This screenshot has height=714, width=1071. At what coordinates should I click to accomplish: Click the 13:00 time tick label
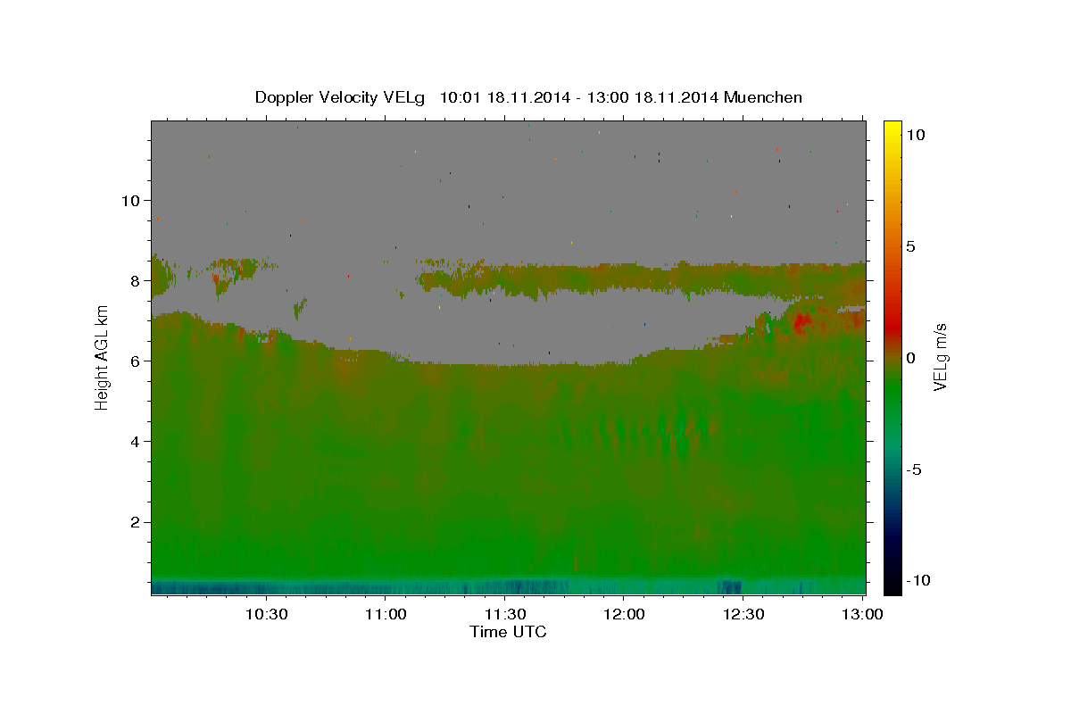click(862, 614)
